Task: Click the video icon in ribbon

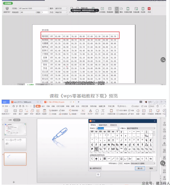Action: coord(144,111)
